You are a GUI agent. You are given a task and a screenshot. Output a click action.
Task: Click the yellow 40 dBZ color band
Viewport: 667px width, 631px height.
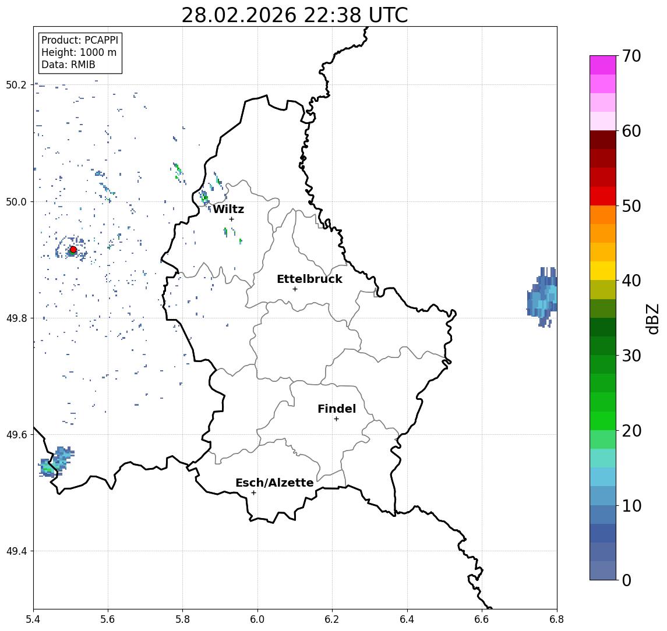pyautogui.click(x=603, y=271)
